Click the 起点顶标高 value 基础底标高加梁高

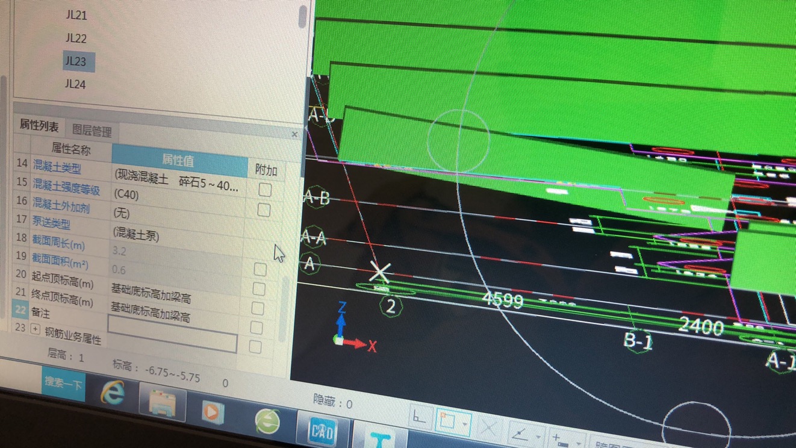151,293
